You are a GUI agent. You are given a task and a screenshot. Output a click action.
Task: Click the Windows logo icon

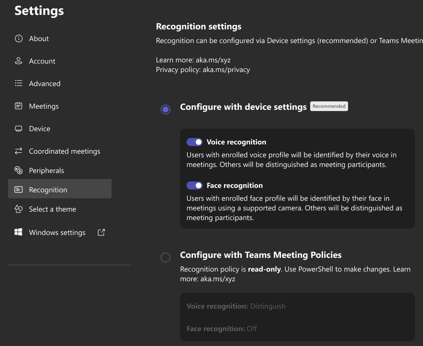click(x=19, y=232)
